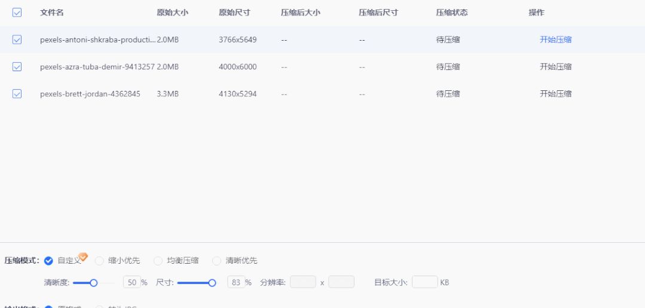645x308 pixels.
Task: Click the 原始尺寸 column header
Action: 234,13
